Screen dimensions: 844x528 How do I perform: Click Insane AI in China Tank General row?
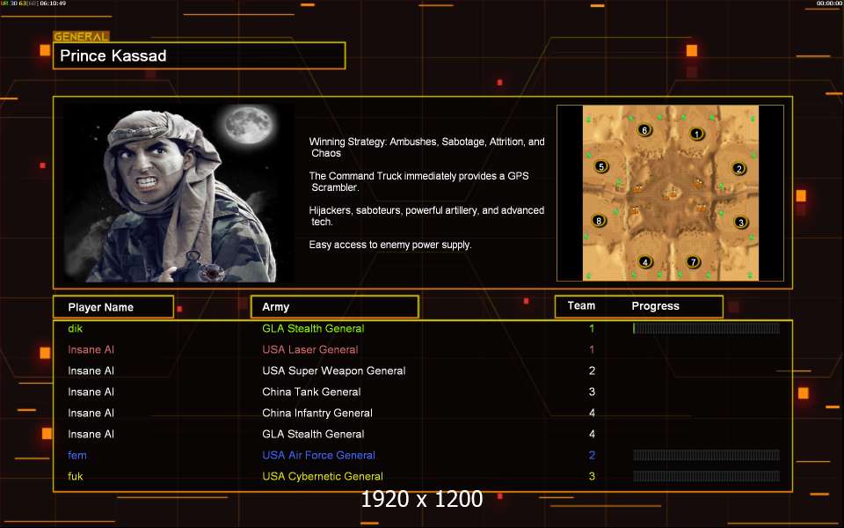[x=91, y=392]
